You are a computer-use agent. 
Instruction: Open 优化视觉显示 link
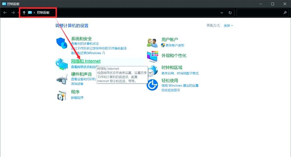click(171, 90)
